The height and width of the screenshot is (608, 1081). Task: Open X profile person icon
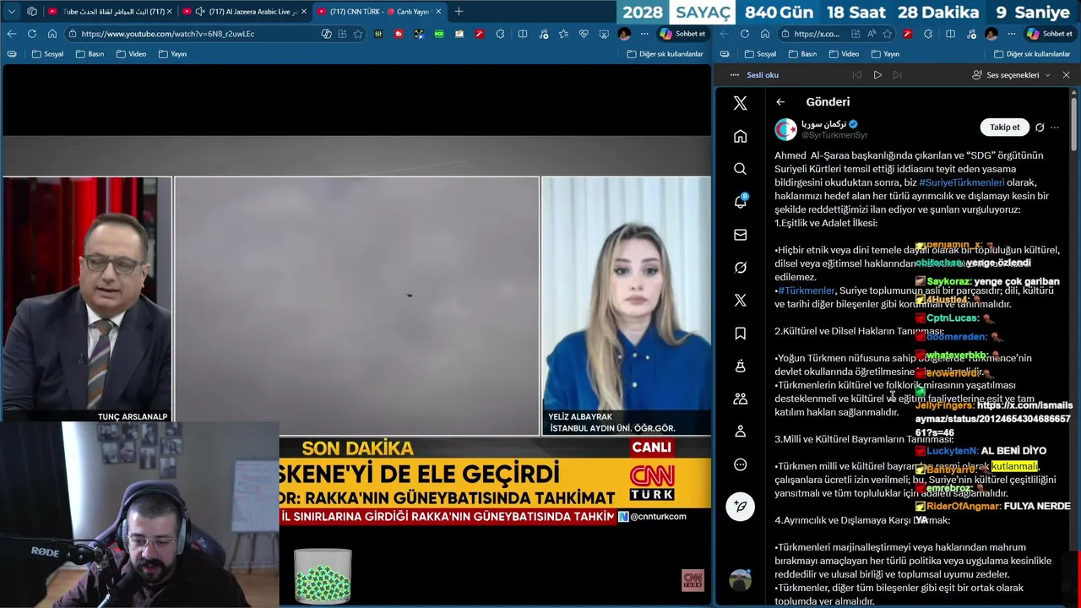pyautogui.click(x=740, y=432)
